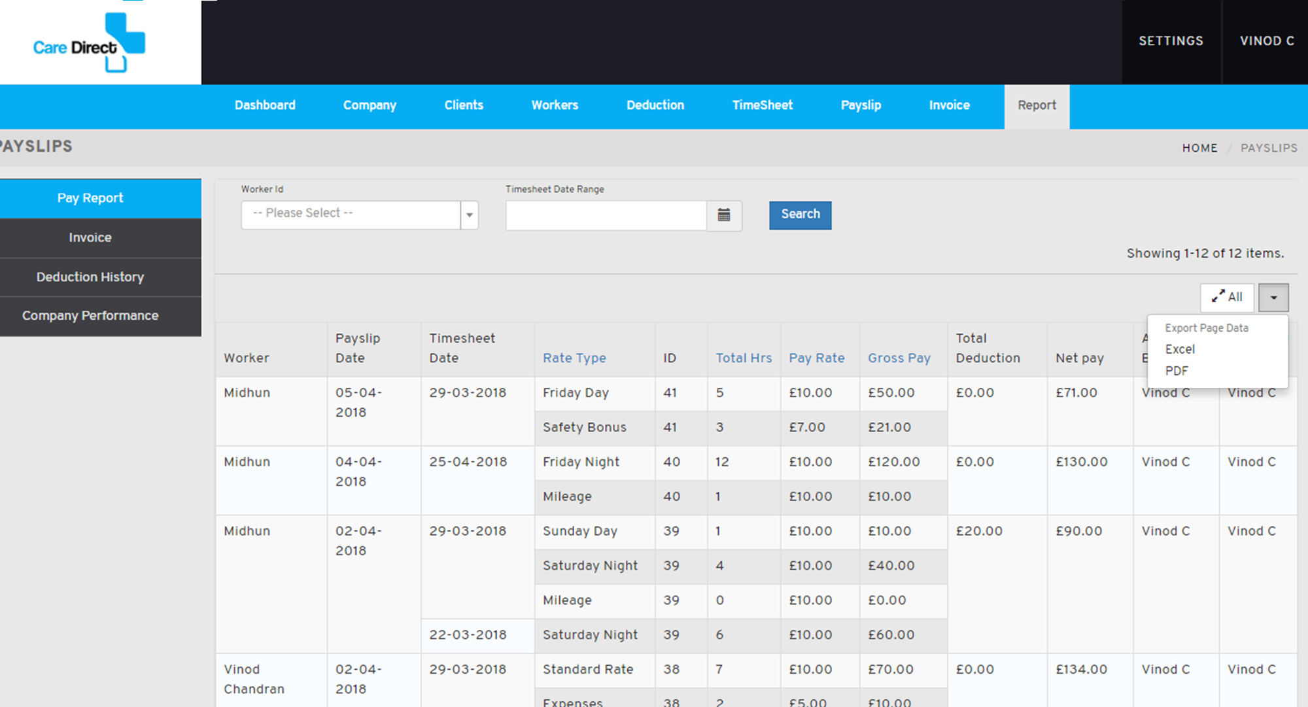Click the £7.00 pay rate value
Image resolution: width=1308 pixels, height=707 pixels.
(x=807, y=427)
